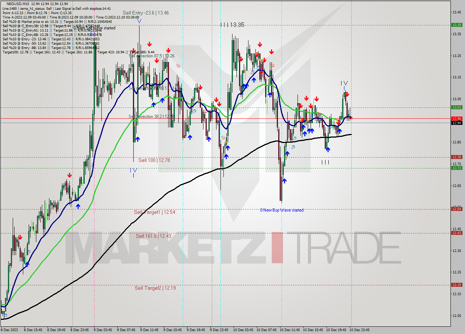Click the 'Sell %10 @ C_Entry88: 13.26' line
This screenshot has width=465, height=334.
click(x=52, y=34)
